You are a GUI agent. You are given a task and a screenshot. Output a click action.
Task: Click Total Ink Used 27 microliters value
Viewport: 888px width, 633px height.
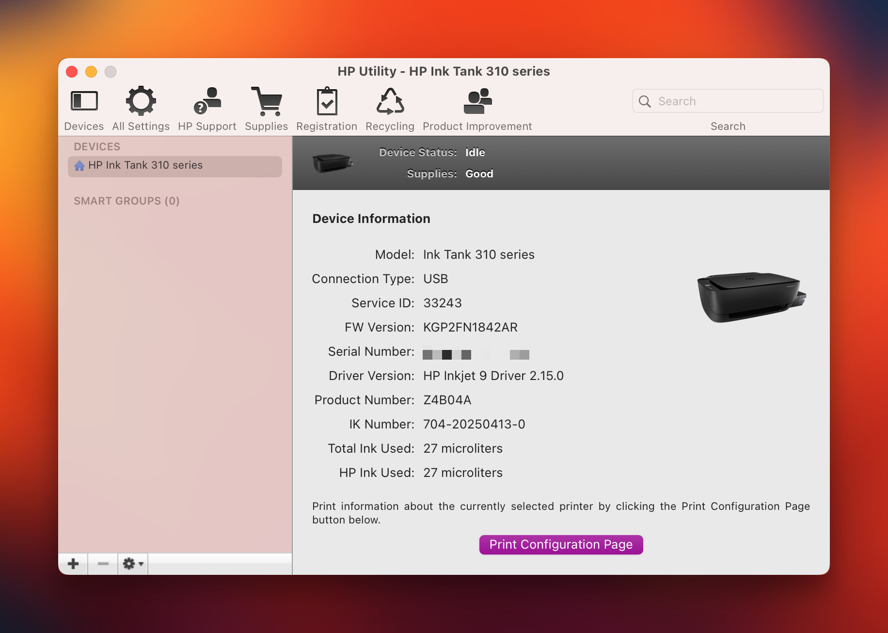[x=462, y=448]
